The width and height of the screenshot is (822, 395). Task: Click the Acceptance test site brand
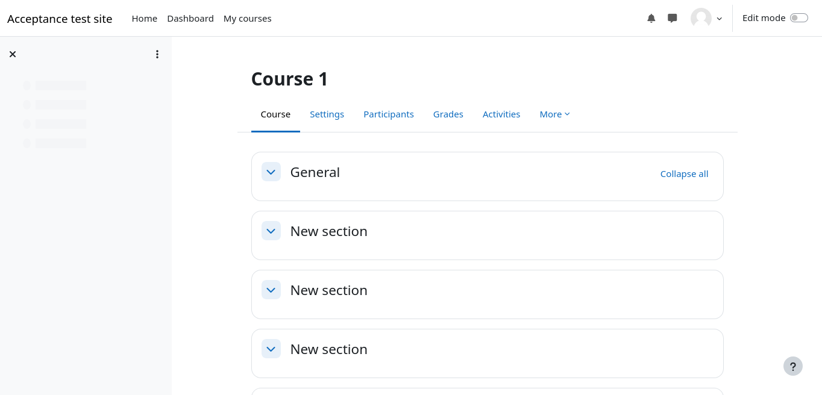click(60, 19)
